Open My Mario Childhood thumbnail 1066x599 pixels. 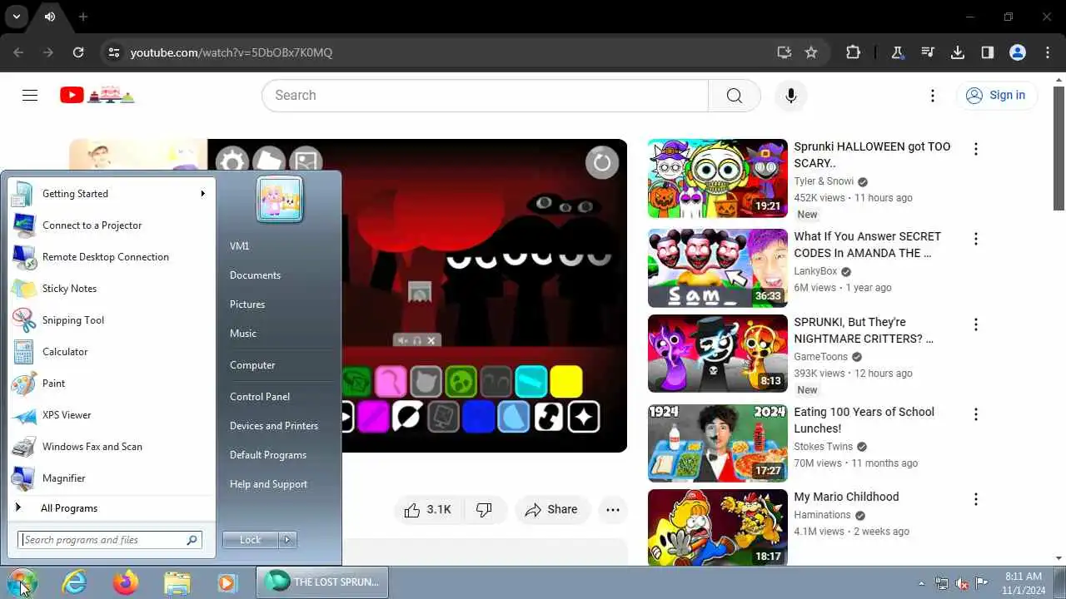[717, 527]
